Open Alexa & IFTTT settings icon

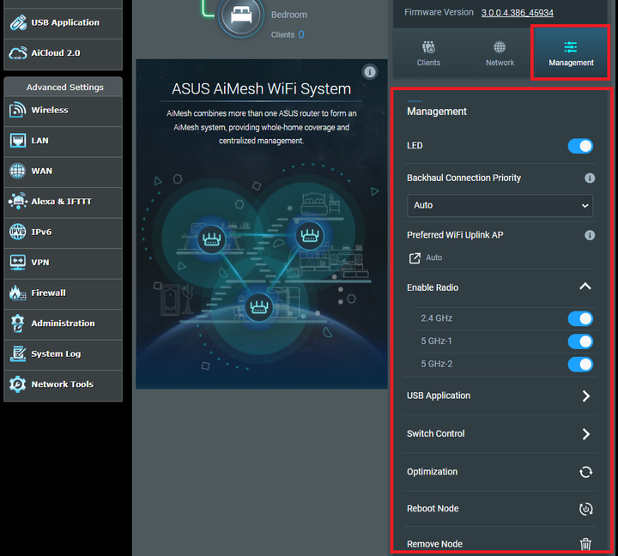coord(17,202)
